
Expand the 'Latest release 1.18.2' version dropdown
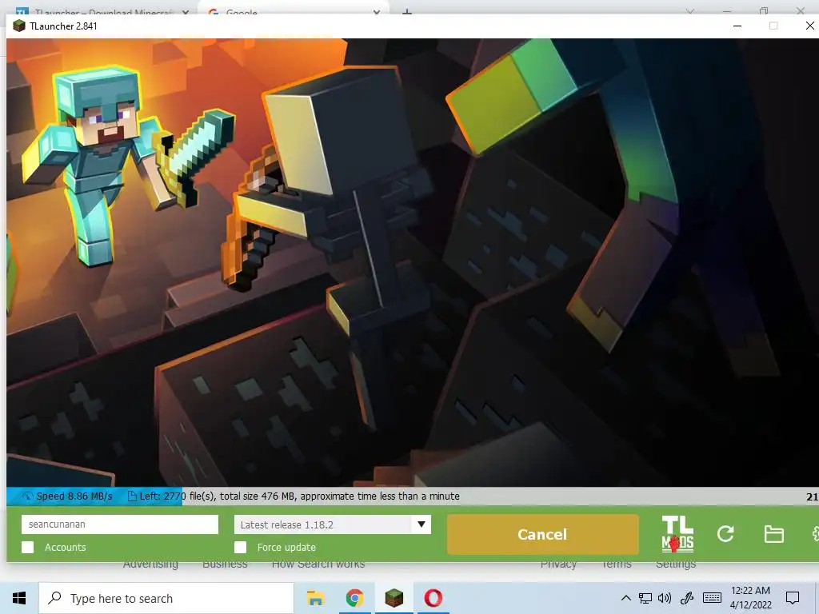coord(332,524)
